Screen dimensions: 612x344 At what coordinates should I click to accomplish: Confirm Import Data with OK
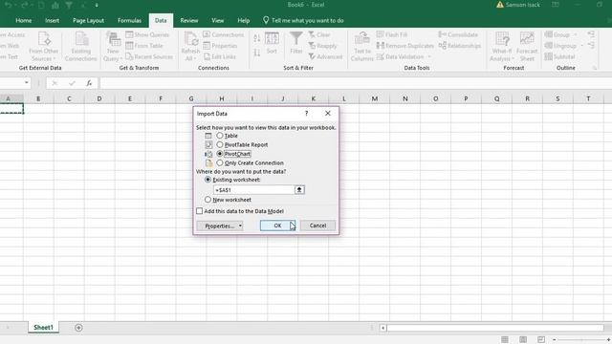pos(277,226)
